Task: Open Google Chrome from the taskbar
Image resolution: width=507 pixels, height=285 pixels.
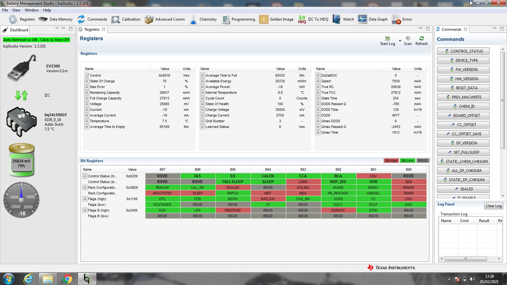Action: [x=67, y=279]
